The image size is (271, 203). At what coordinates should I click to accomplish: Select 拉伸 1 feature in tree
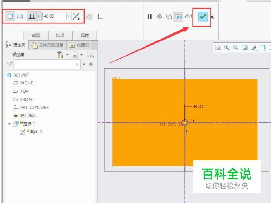(x=24, y=124)
